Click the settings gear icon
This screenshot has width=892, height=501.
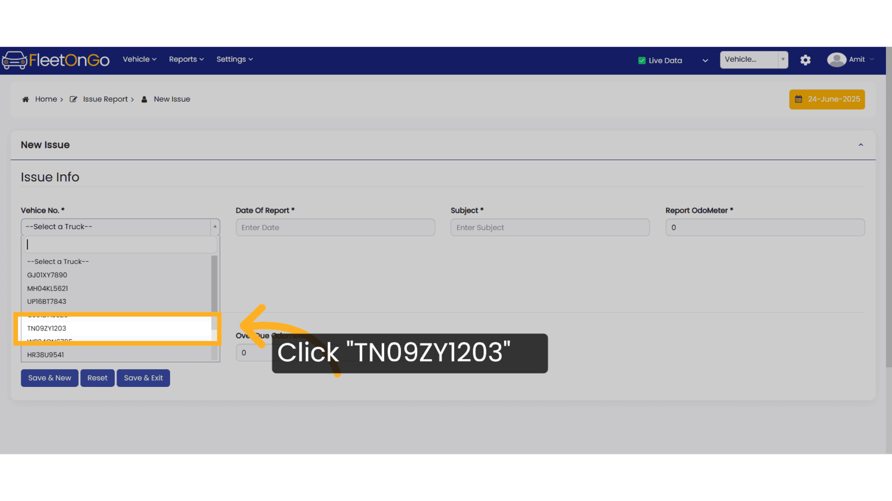tap(806, 60)
